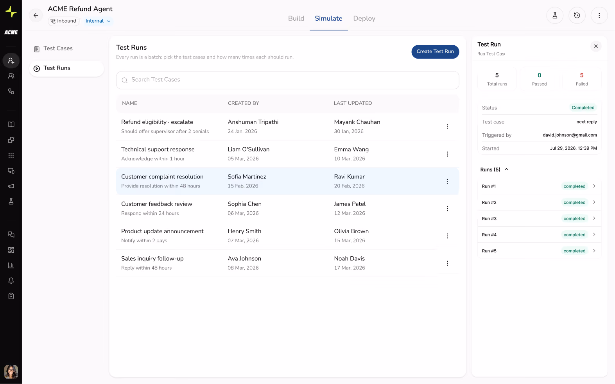Open the open-book knowledge icon in sidebar
615x384 pixels.
coord(11,124)
